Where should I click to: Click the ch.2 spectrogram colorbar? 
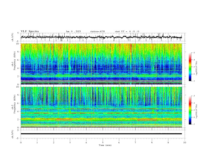190,110
